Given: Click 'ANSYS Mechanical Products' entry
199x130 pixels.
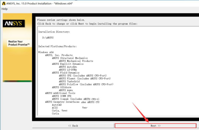Looking at the screenshot, I should [x=76, y=61].
